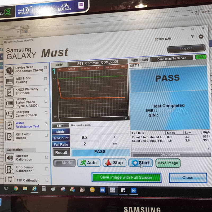Click the Fail Item column header
212x212 pixels.
pos(148,133)
